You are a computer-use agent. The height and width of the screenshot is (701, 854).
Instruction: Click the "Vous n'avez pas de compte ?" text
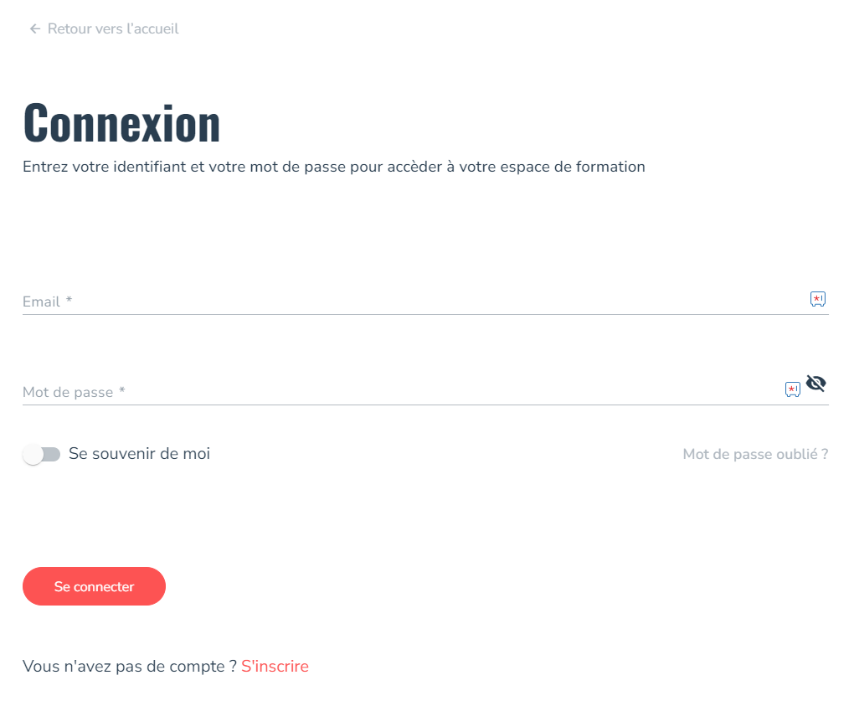point(129,667)
